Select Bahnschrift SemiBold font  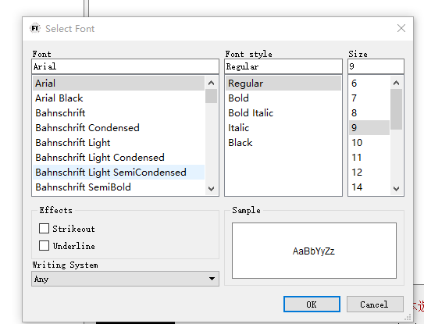tap(119, 187)
